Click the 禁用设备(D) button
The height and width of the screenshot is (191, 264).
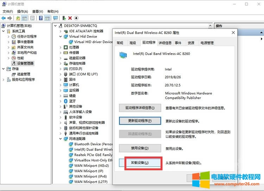click(x=140, y=148)
